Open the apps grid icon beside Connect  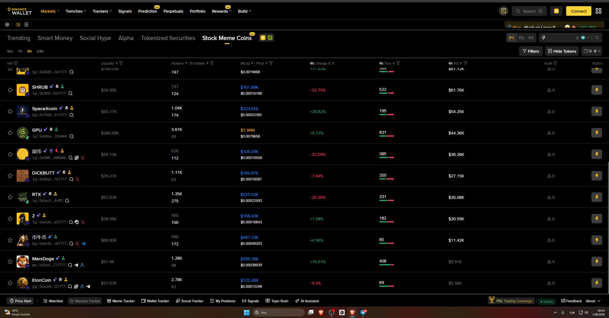pos(598,11)
